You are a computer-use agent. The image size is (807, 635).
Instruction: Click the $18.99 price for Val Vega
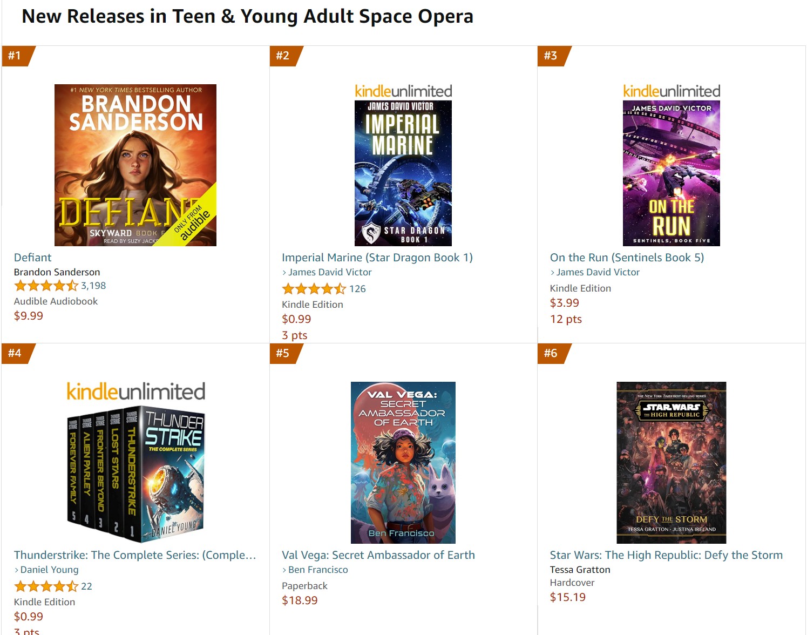[300, 600]
